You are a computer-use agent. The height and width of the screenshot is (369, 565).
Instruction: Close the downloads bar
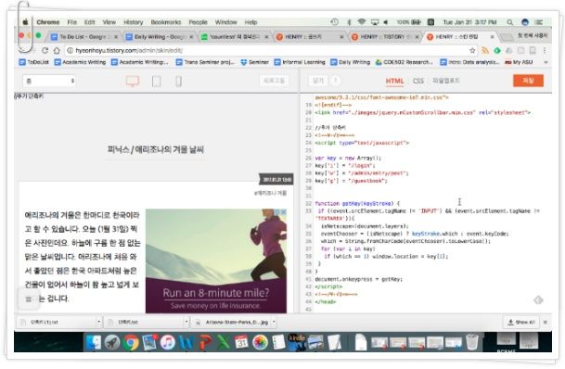pos(546,323)
